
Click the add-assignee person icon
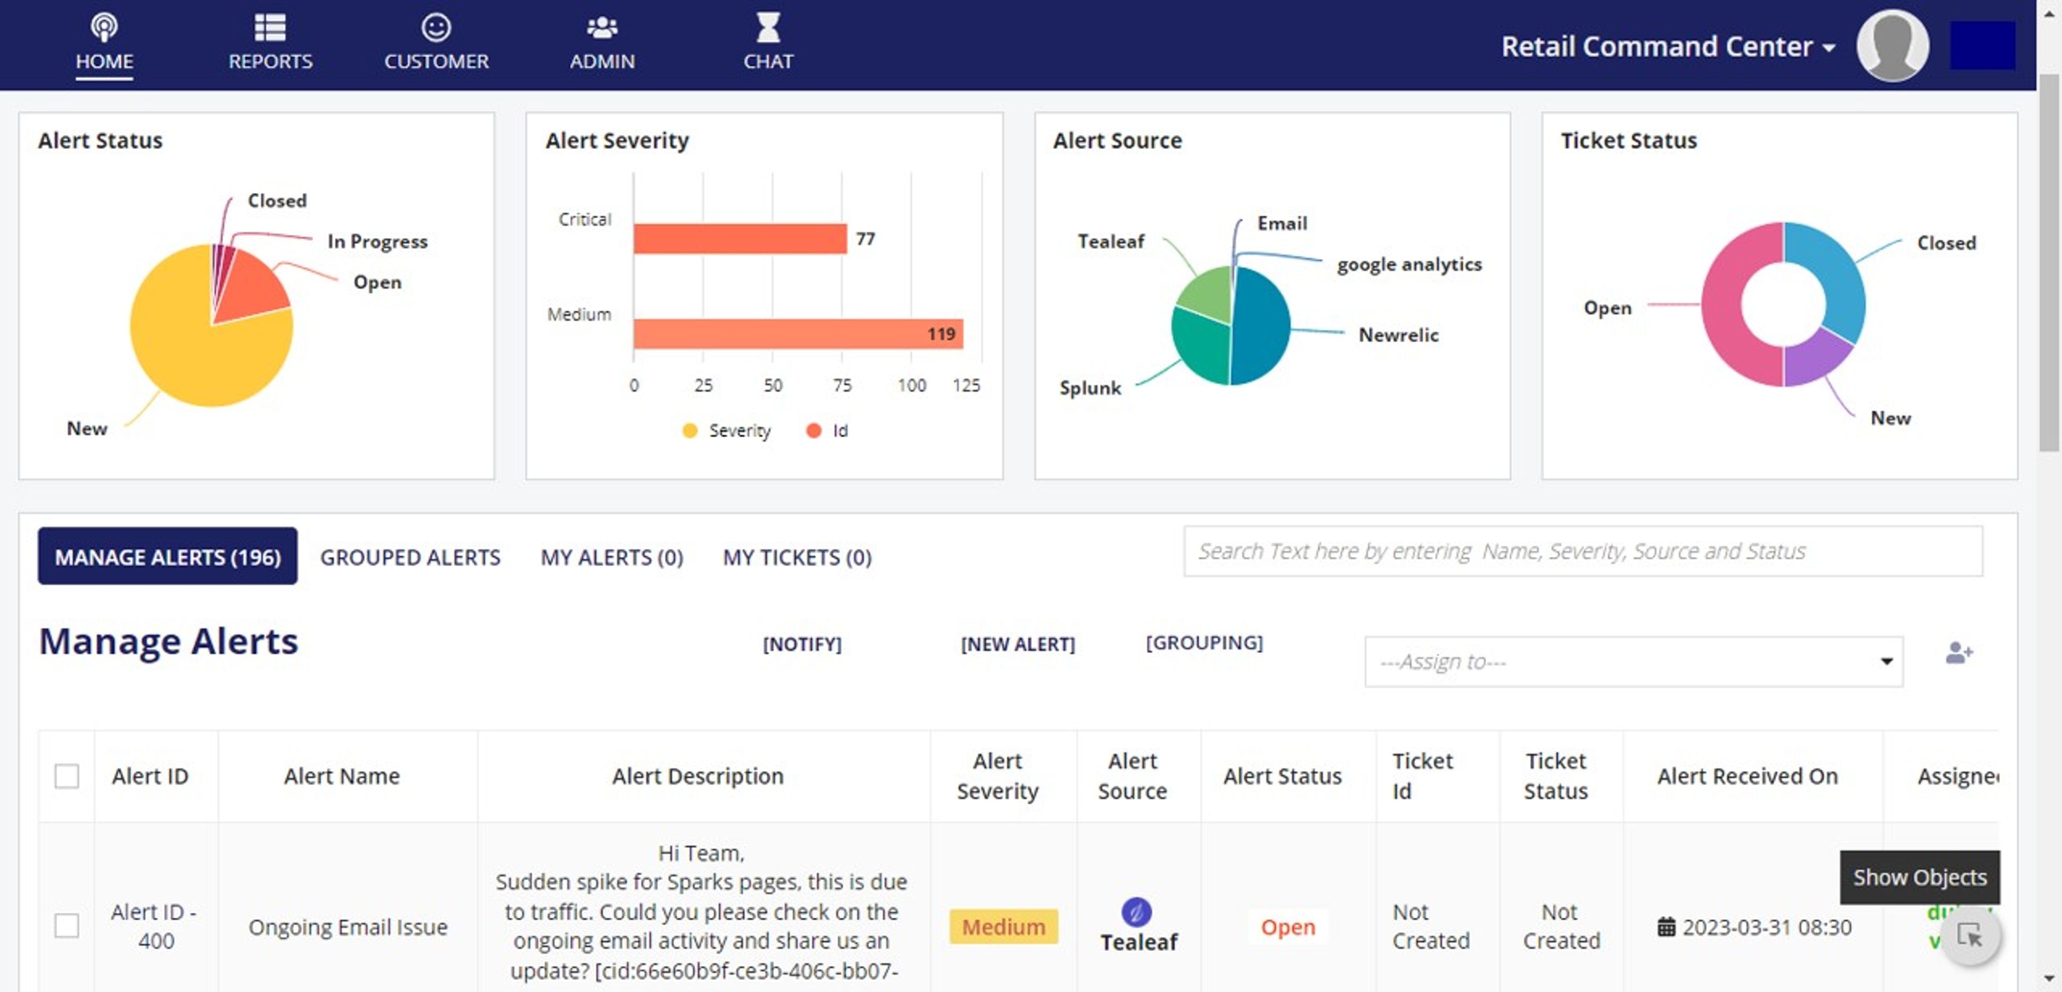pyautogui.click(x=1959, y=653)
